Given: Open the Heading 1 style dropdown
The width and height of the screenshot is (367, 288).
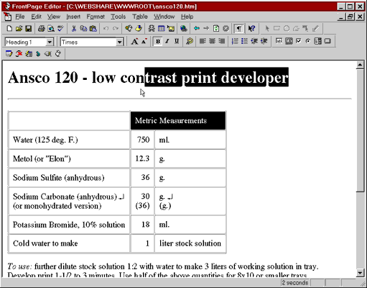Looking at the screenshot, I should (50, 42).
